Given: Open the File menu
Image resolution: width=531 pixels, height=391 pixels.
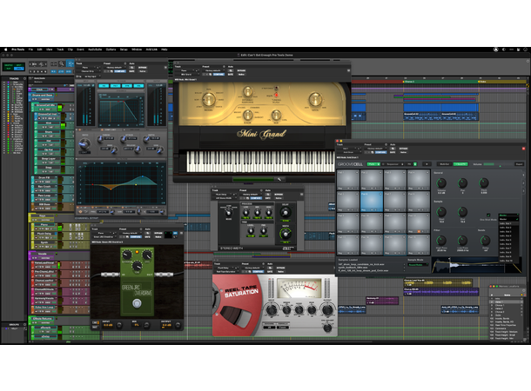Looking at the screenshot, I should (30, 50).
